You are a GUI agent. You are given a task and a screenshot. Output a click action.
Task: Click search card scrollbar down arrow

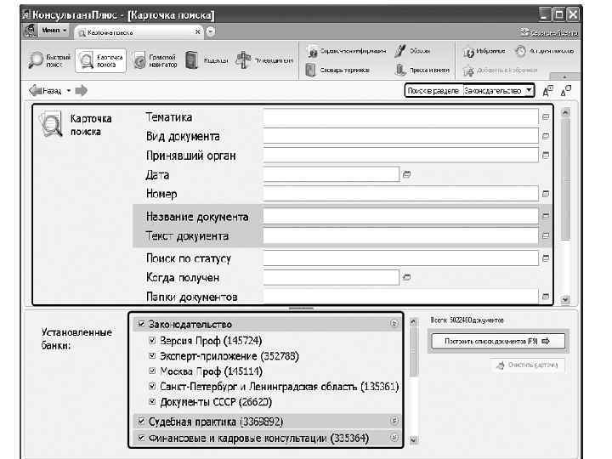[565, 300]
